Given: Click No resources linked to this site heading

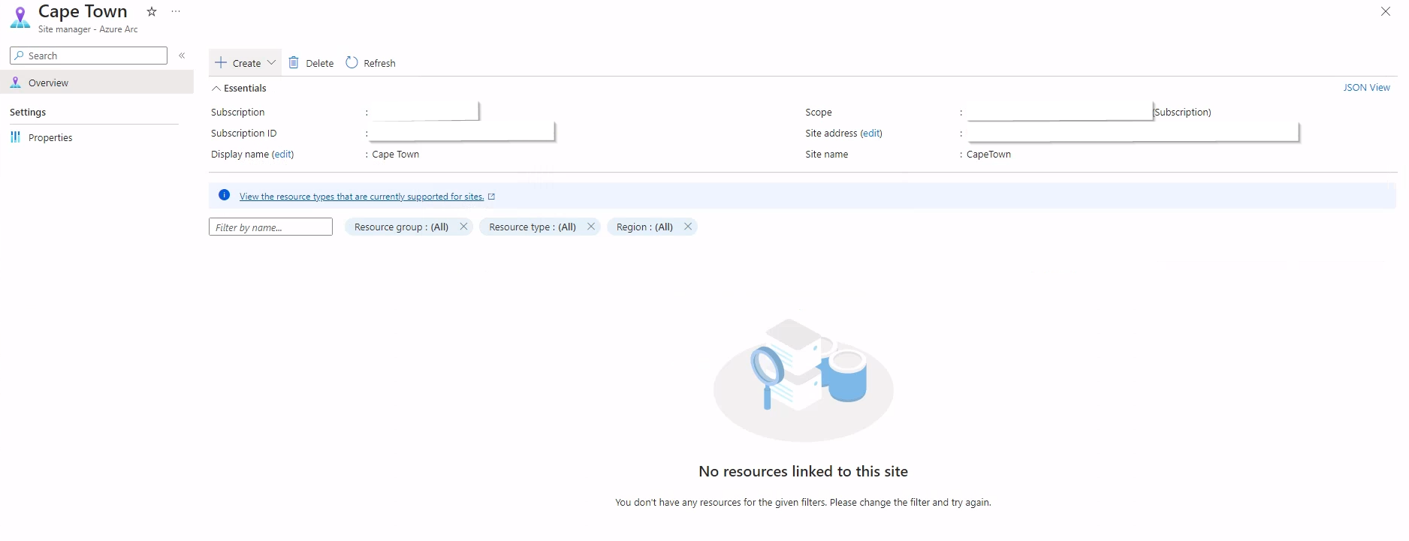Looking at the screenshot, I should click(x=803, y=472).
